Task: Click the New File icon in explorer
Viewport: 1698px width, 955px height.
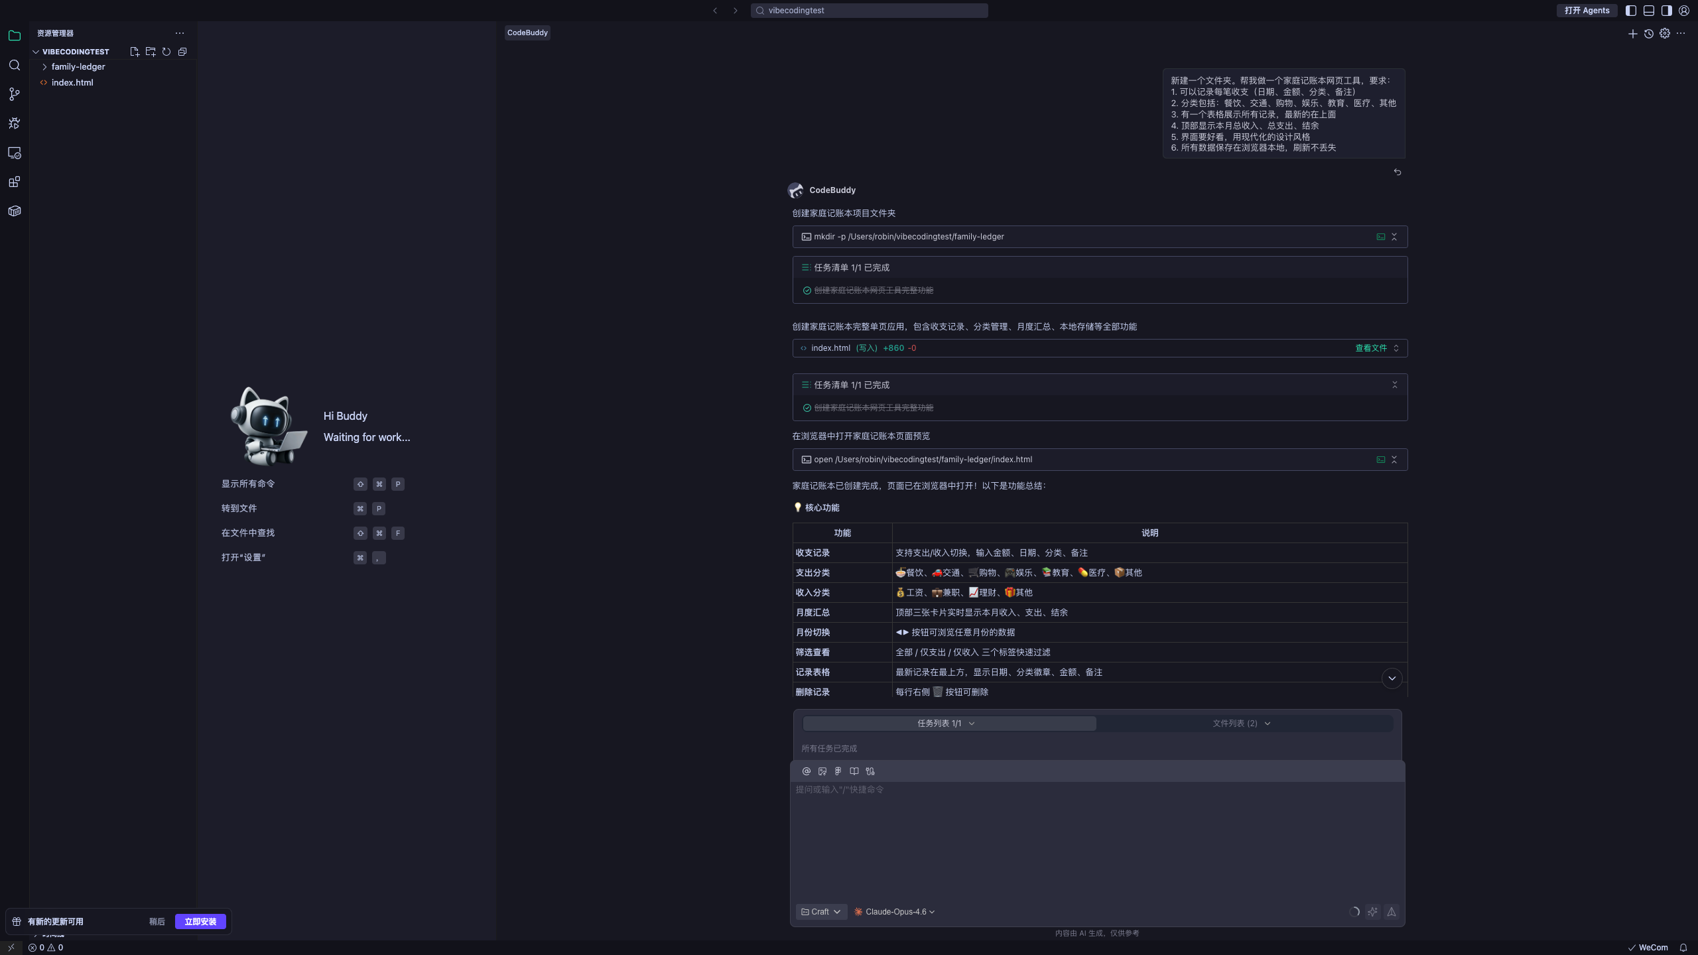Action: pyautogui.click(x=135, y=52)
